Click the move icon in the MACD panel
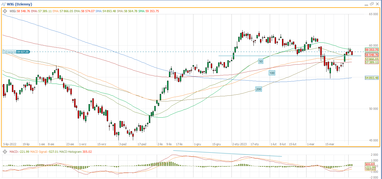Screen dimensions: 382x179 tap(5, 152)
